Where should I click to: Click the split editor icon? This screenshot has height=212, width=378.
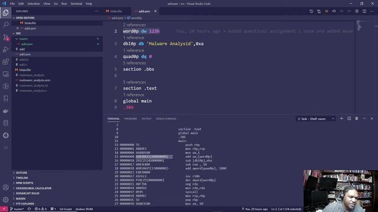(364, 11)
